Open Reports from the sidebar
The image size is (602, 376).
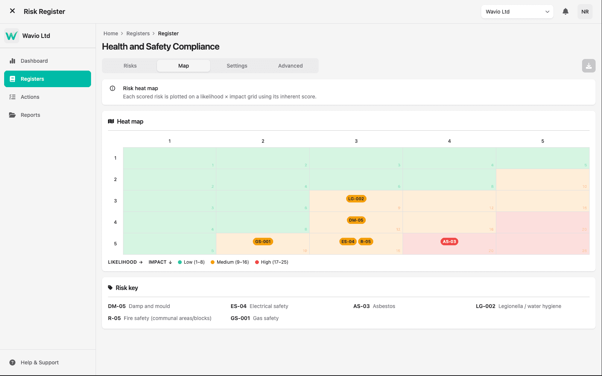click(47, 115)
